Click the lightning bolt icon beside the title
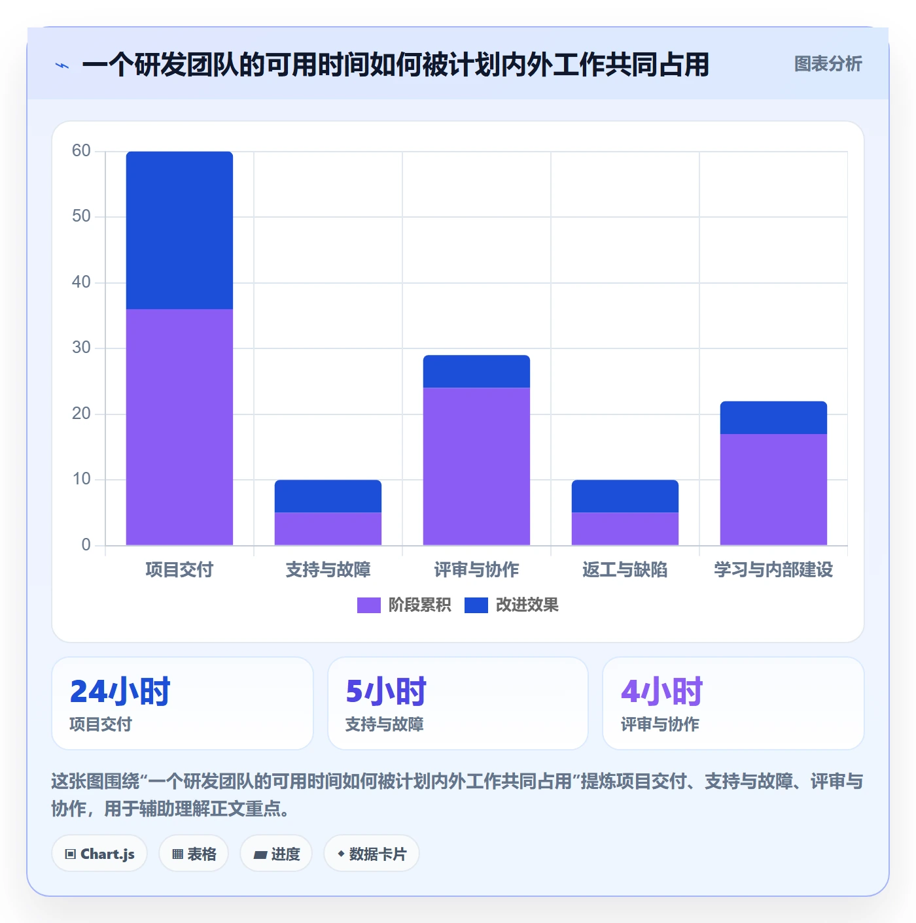This screenshot has height=923, width=916. click(62, 65)
